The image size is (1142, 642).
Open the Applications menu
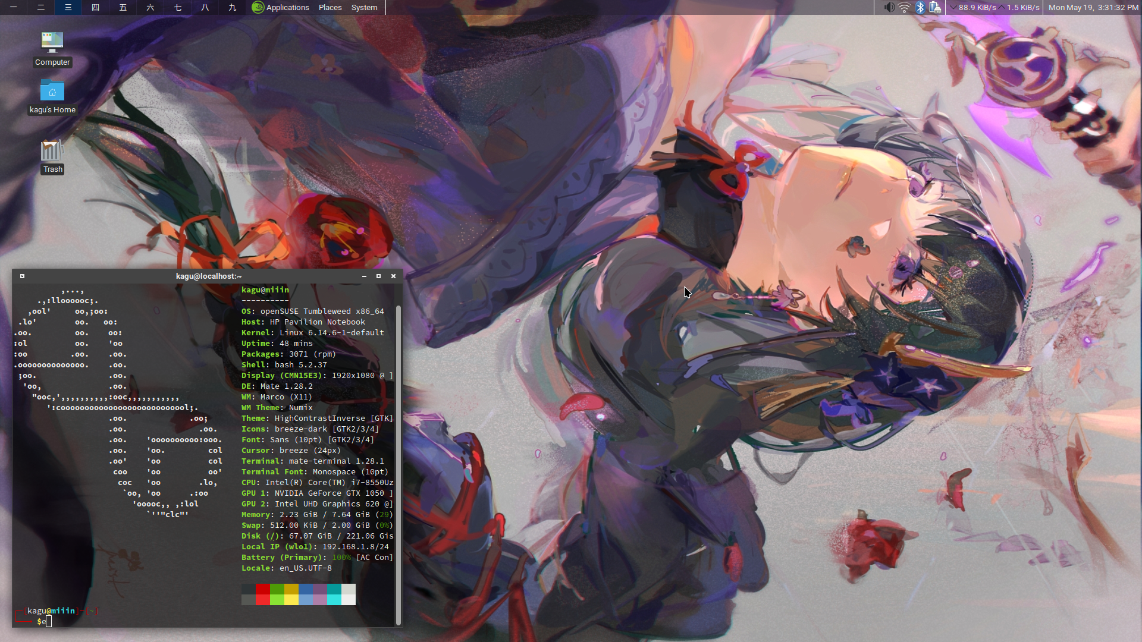tap(287, 7)
